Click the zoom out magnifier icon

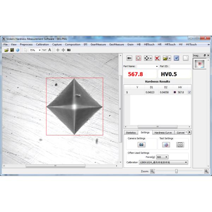[152, 171]
